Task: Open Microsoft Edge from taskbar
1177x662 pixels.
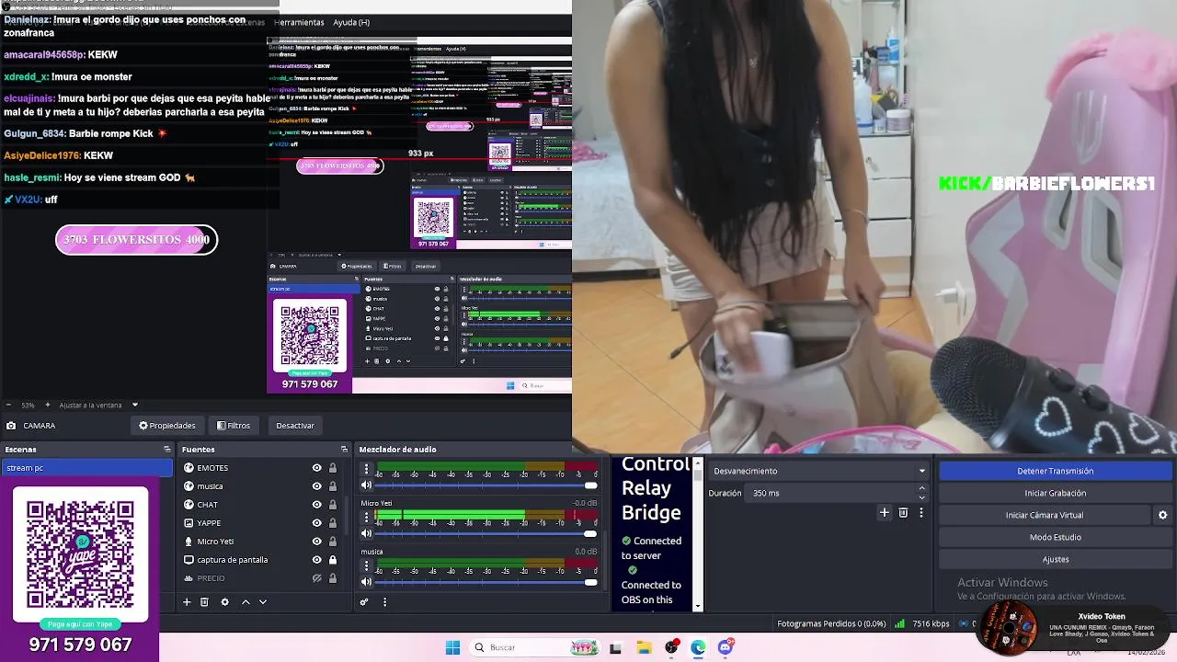Action: coord(698,647)
